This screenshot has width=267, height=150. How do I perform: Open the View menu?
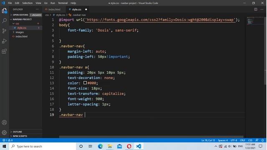38,3
